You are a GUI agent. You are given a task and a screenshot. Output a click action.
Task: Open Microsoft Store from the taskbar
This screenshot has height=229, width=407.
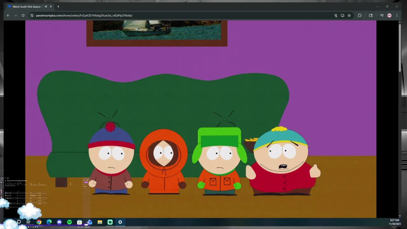(79, 222)
